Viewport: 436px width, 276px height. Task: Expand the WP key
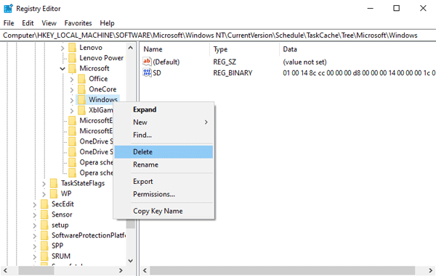(44, 194)
